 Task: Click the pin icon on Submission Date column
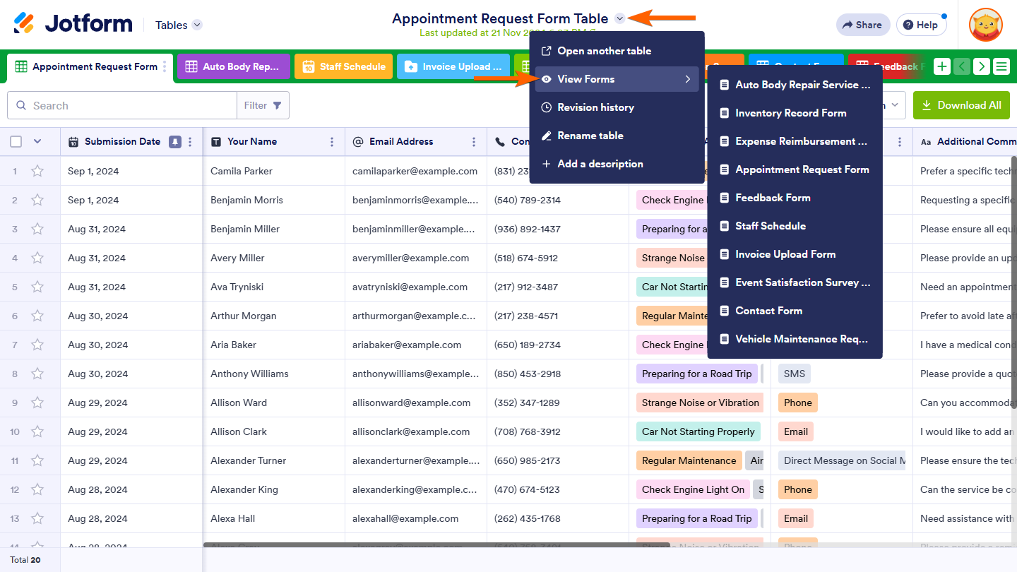[x=174, y=142]
